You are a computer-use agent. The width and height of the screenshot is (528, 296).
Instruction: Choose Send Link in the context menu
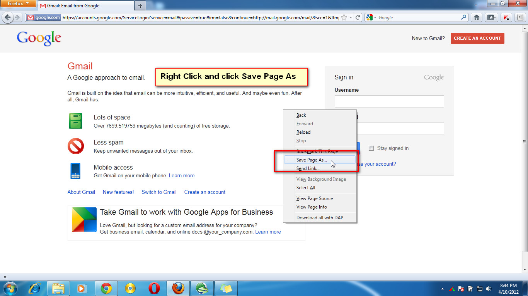pos(320,168)
